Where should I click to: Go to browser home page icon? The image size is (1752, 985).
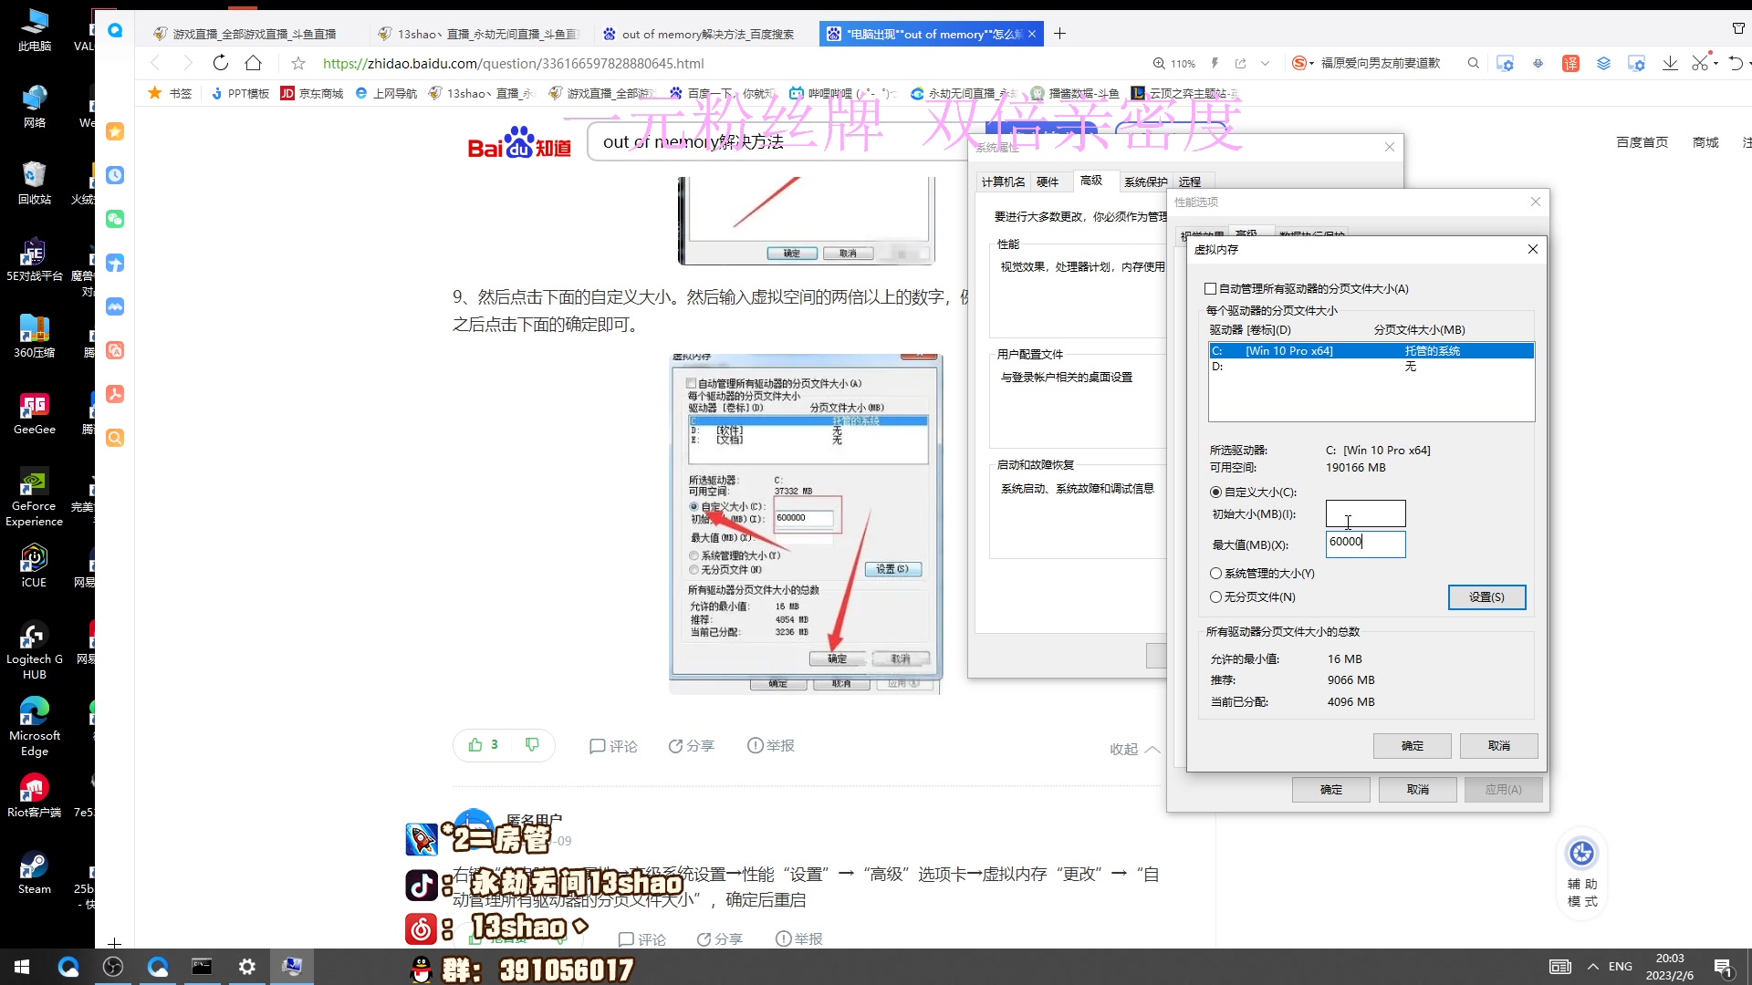click(x=254, y=63)
